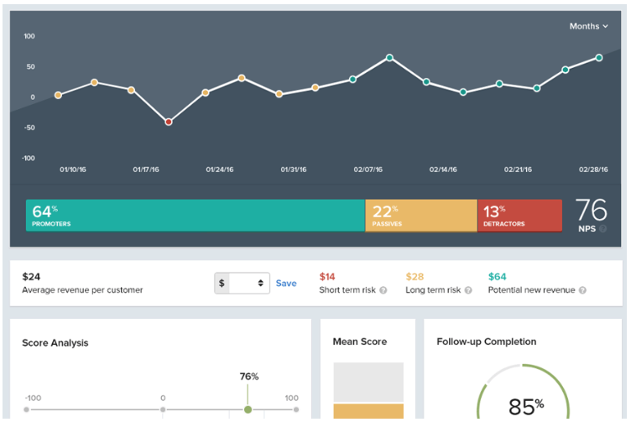This screenshot has height=422, width=631.
Task: Open the Months time range dropdown
Action: coord(588,27)
